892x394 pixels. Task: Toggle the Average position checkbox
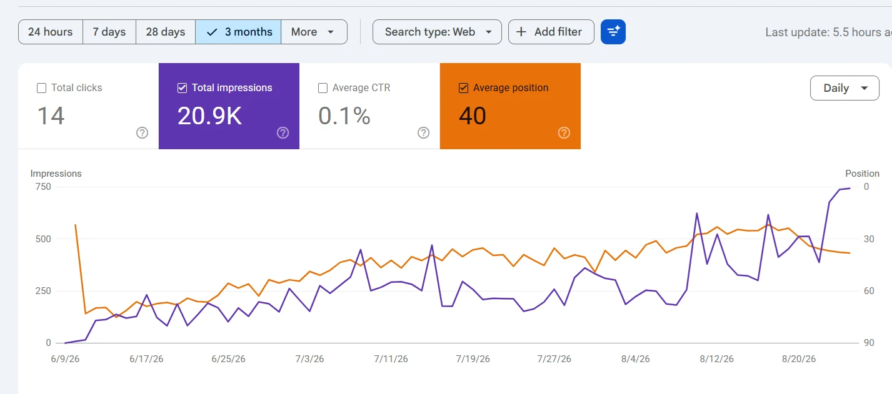point(464,88)
